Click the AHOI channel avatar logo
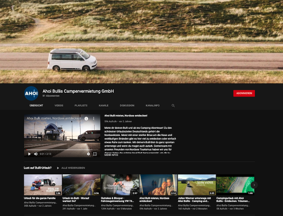This screenshot has height=216, width=283. click(31, 93)
